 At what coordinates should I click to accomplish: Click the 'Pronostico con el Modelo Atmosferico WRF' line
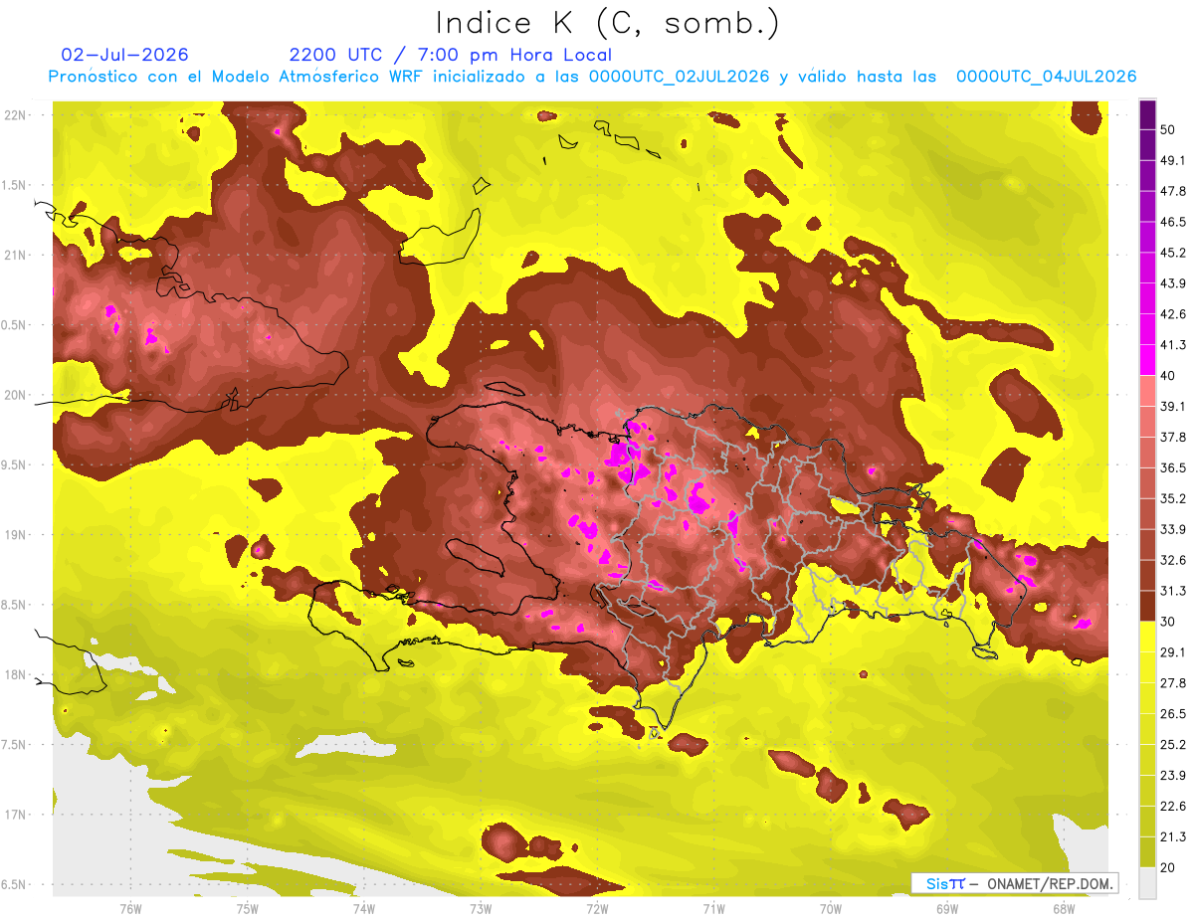pos(592,77)
